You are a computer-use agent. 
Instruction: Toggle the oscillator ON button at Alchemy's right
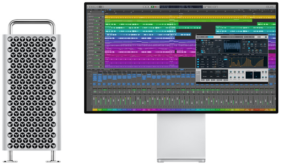pyautogui.click(x=249, y=42)
